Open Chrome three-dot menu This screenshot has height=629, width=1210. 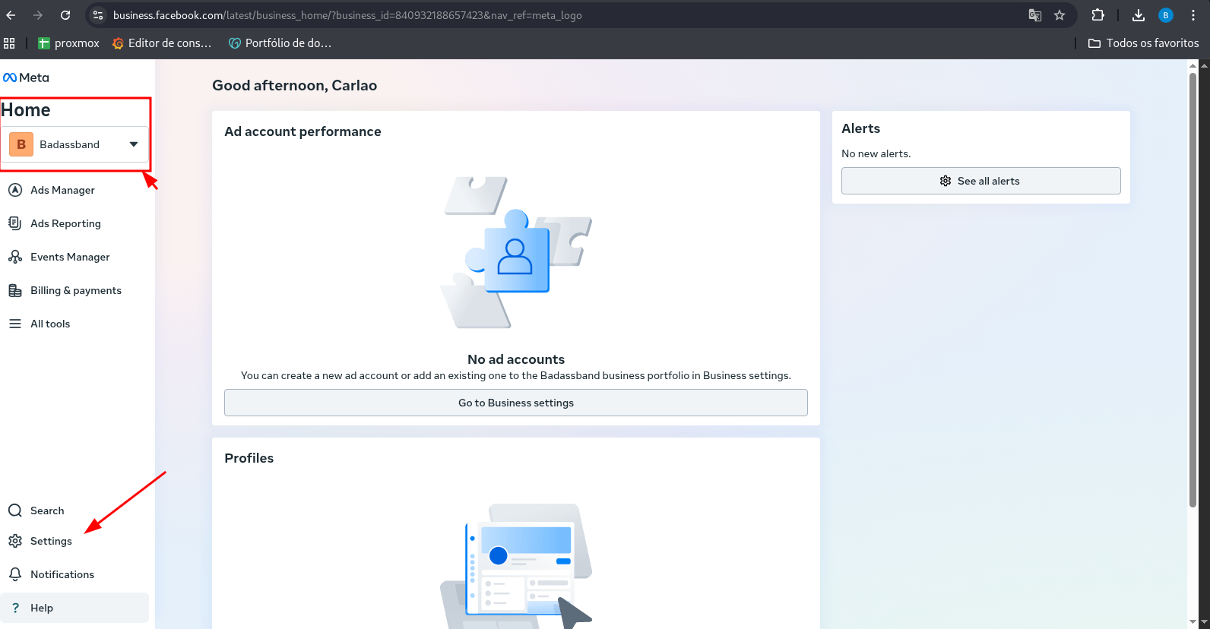coord(1193,15)
